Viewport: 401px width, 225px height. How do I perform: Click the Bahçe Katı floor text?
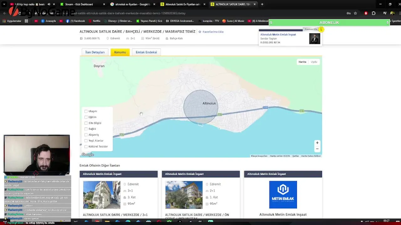176,38
